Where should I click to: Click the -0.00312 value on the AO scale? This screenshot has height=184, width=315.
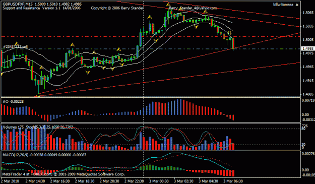click(308, 119)
